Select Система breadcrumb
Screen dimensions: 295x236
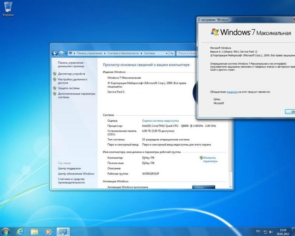(x=149, y=54)
